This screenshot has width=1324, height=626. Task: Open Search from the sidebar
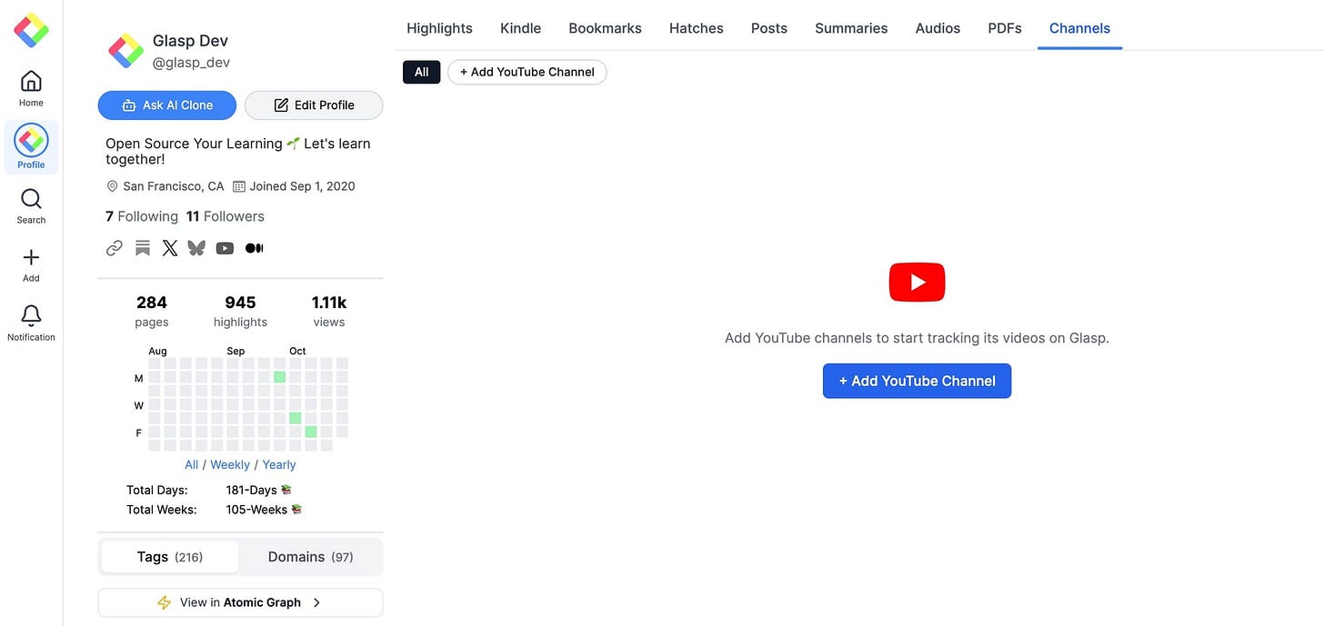31,206
